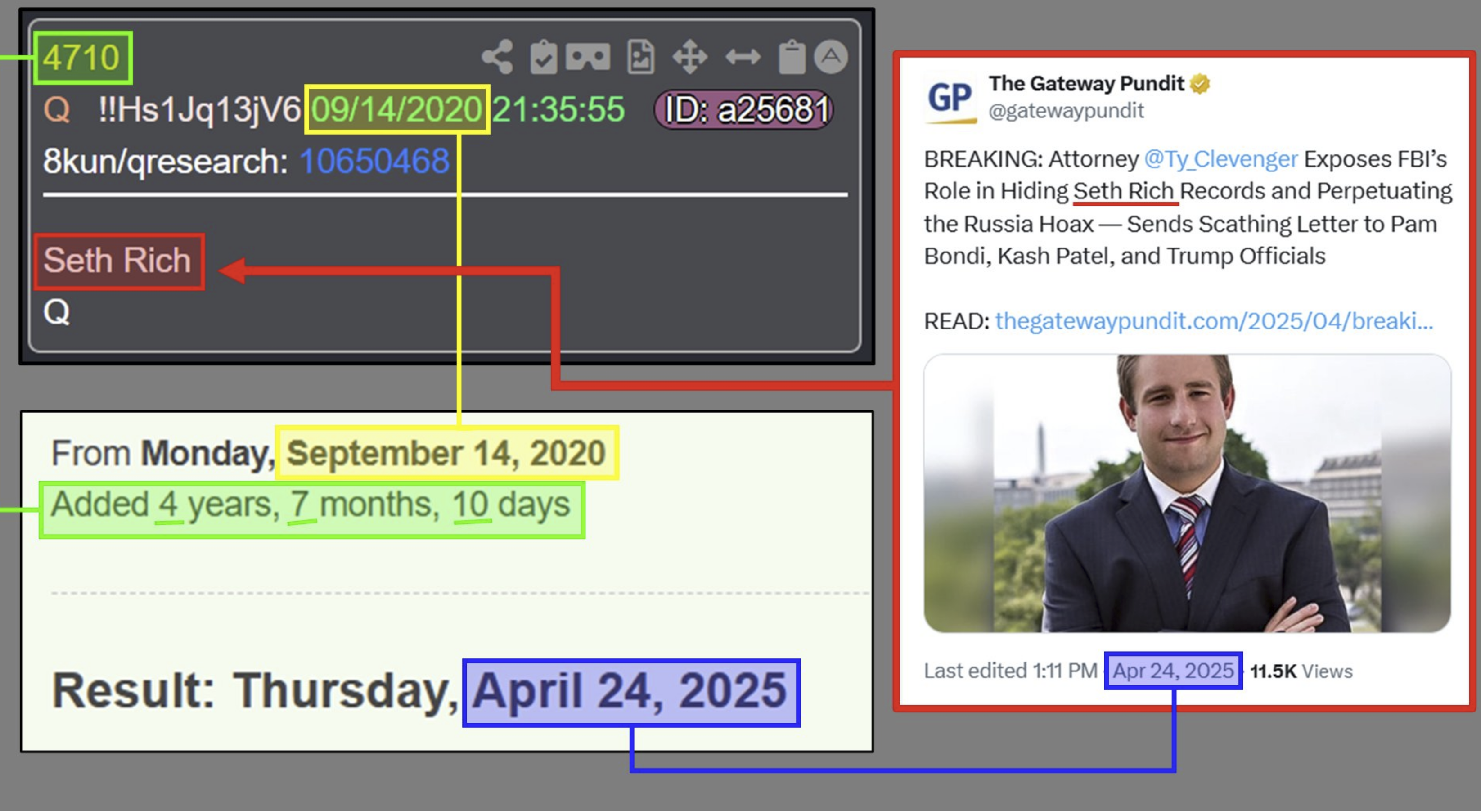Click the four-way move arrows icon
This screenshot has height=811, width=1481.
690,57
